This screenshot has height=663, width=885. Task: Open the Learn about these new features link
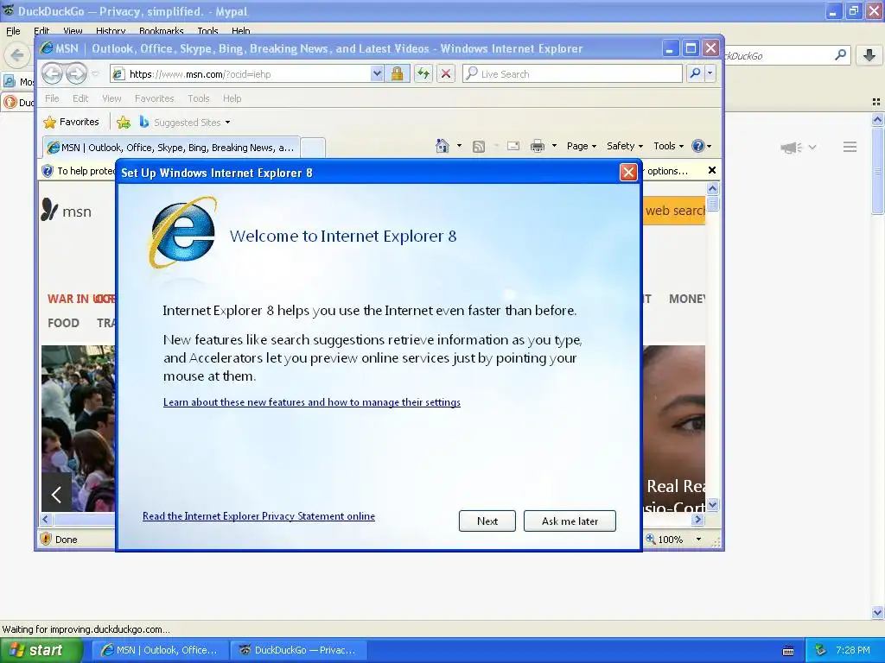[311, 402]
